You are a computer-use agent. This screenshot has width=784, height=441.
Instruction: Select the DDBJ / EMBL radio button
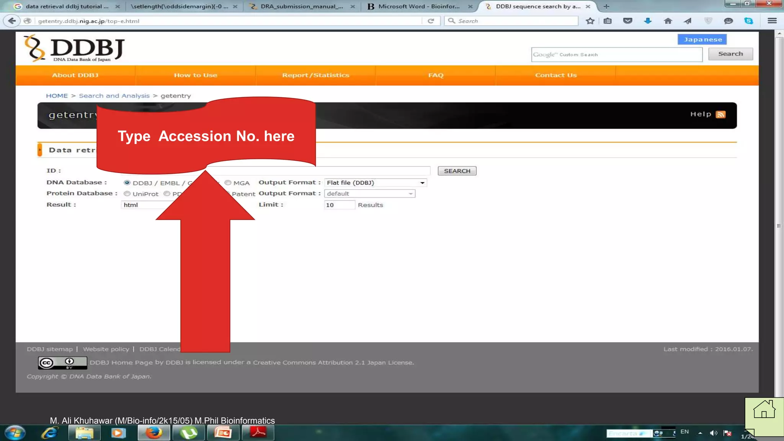[x=127, y=183]
